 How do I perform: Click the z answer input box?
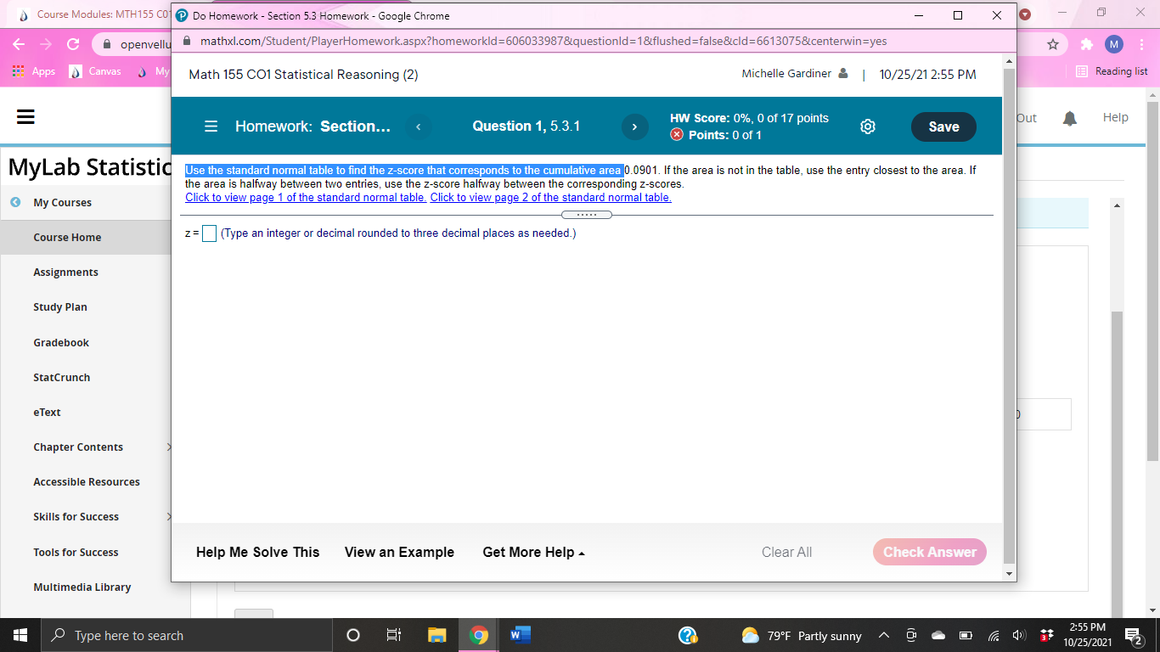[209, 233]
